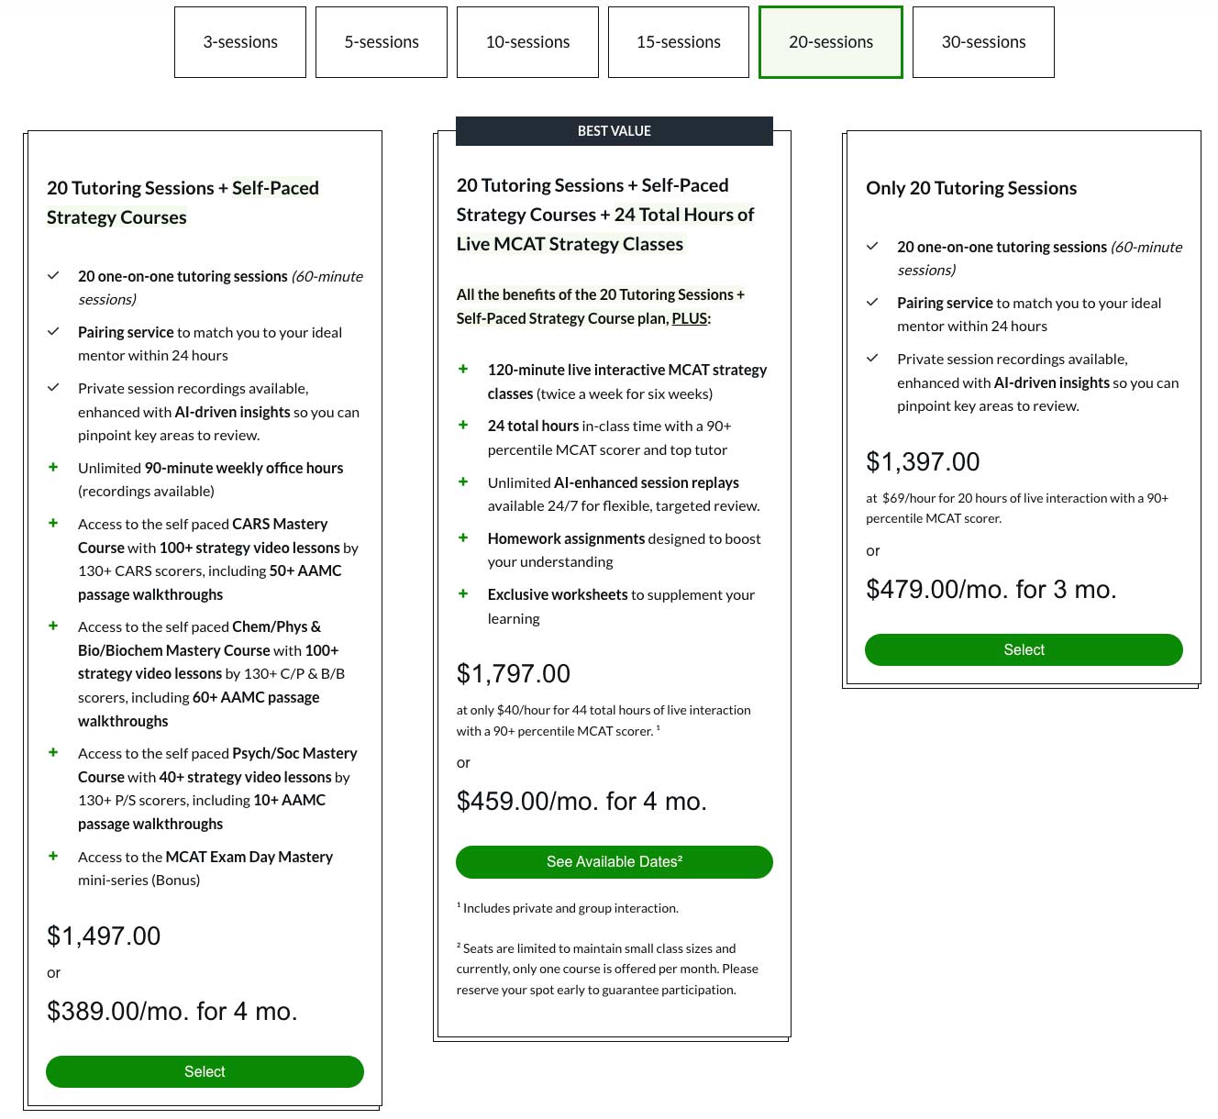Select the 3-sessions tab
Viewport: 1218px width, 1119px height.
[x=240, y=42]
